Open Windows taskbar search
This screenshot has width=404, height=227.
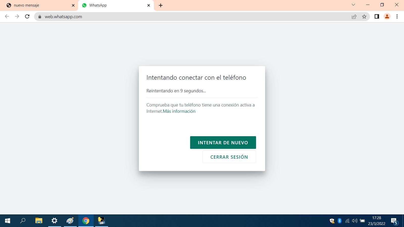point(23,221)
